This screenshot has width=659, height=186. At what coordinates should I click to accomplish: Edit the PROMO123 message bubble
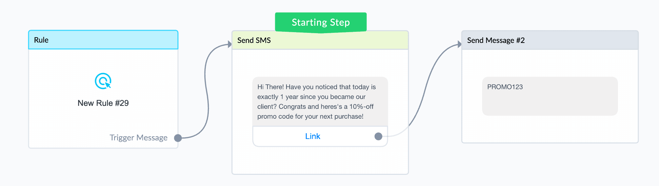click(x=550, y=96)
